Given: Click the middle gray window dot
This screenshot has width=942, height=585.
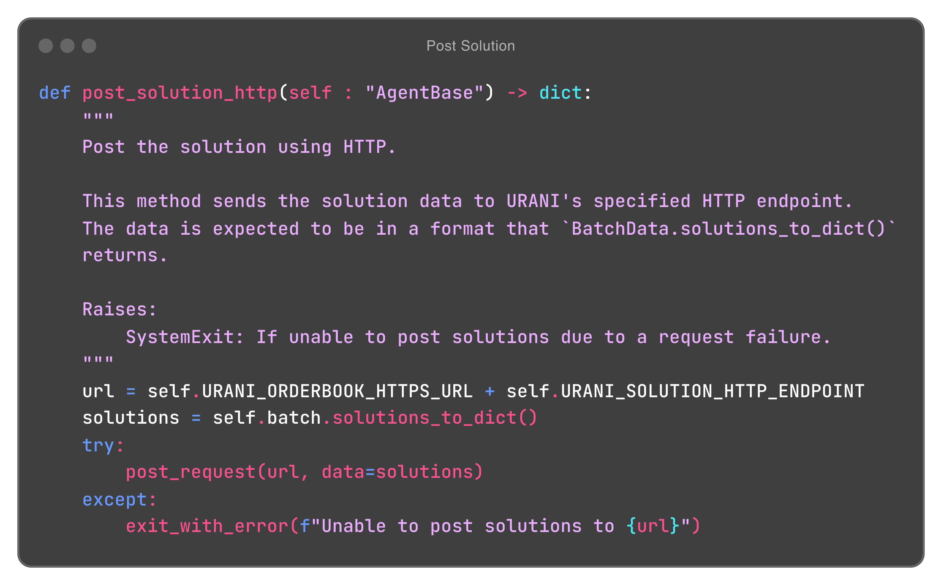Looking at the screenshot, I should [x=67, y=46].
